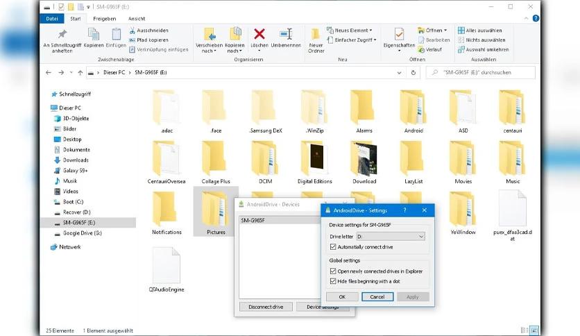Open the ribbon help icon

536,19
